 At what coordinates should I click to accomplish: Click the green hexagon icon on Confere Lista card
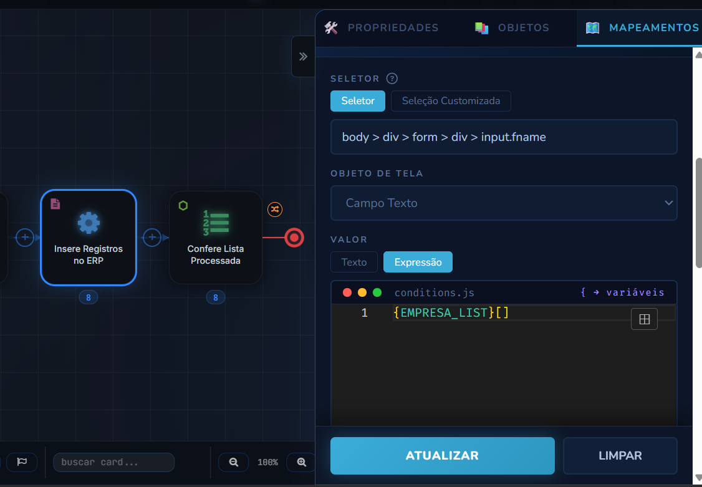coord(183,205)
